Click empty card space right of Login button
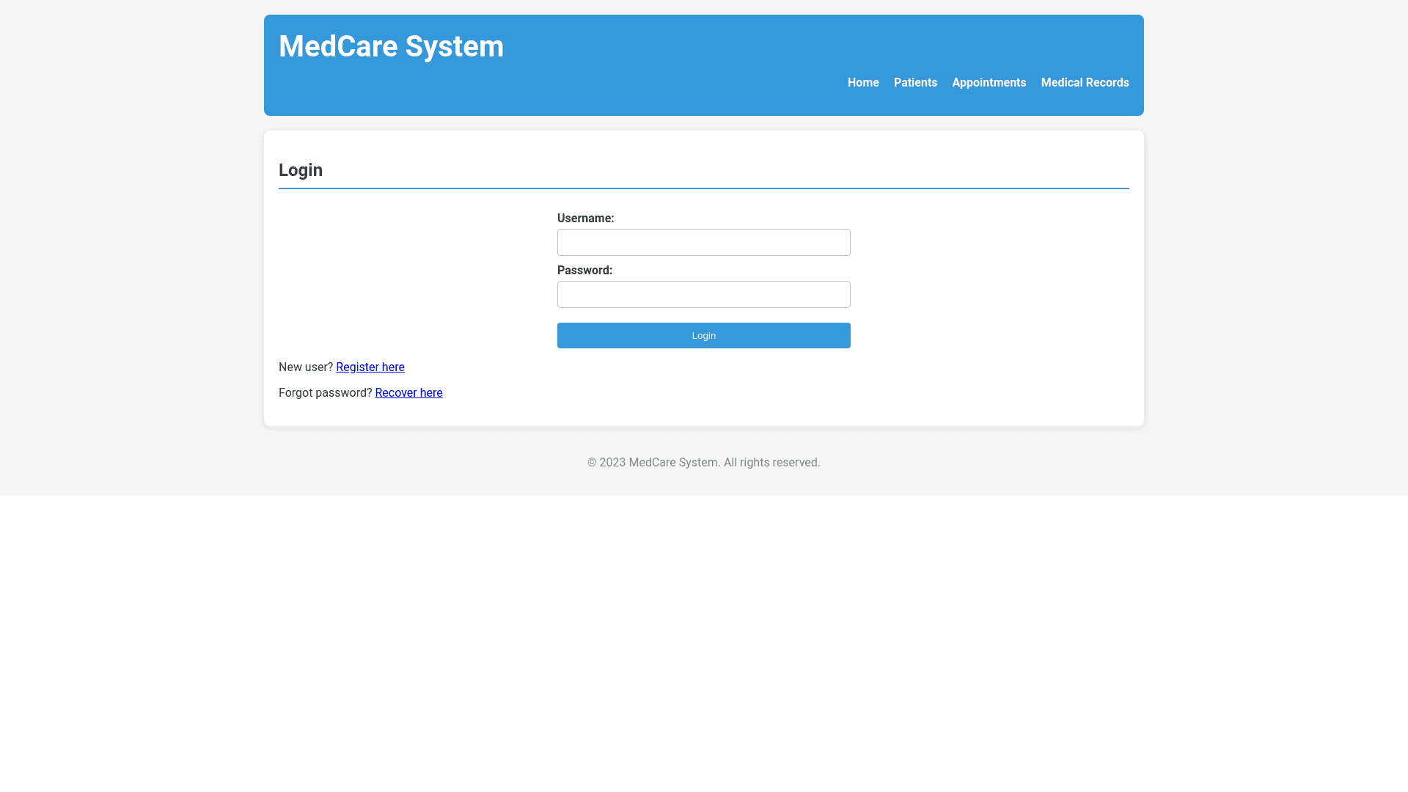 tap(990, 336)
